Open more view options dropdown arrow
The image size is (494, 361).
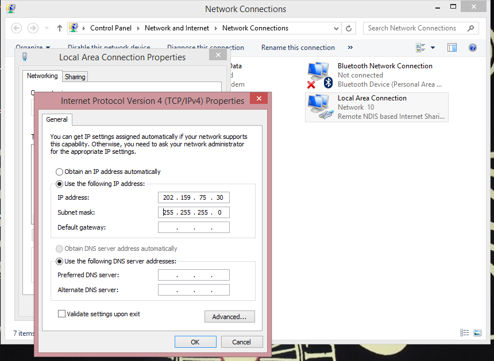tap(433, 48)
